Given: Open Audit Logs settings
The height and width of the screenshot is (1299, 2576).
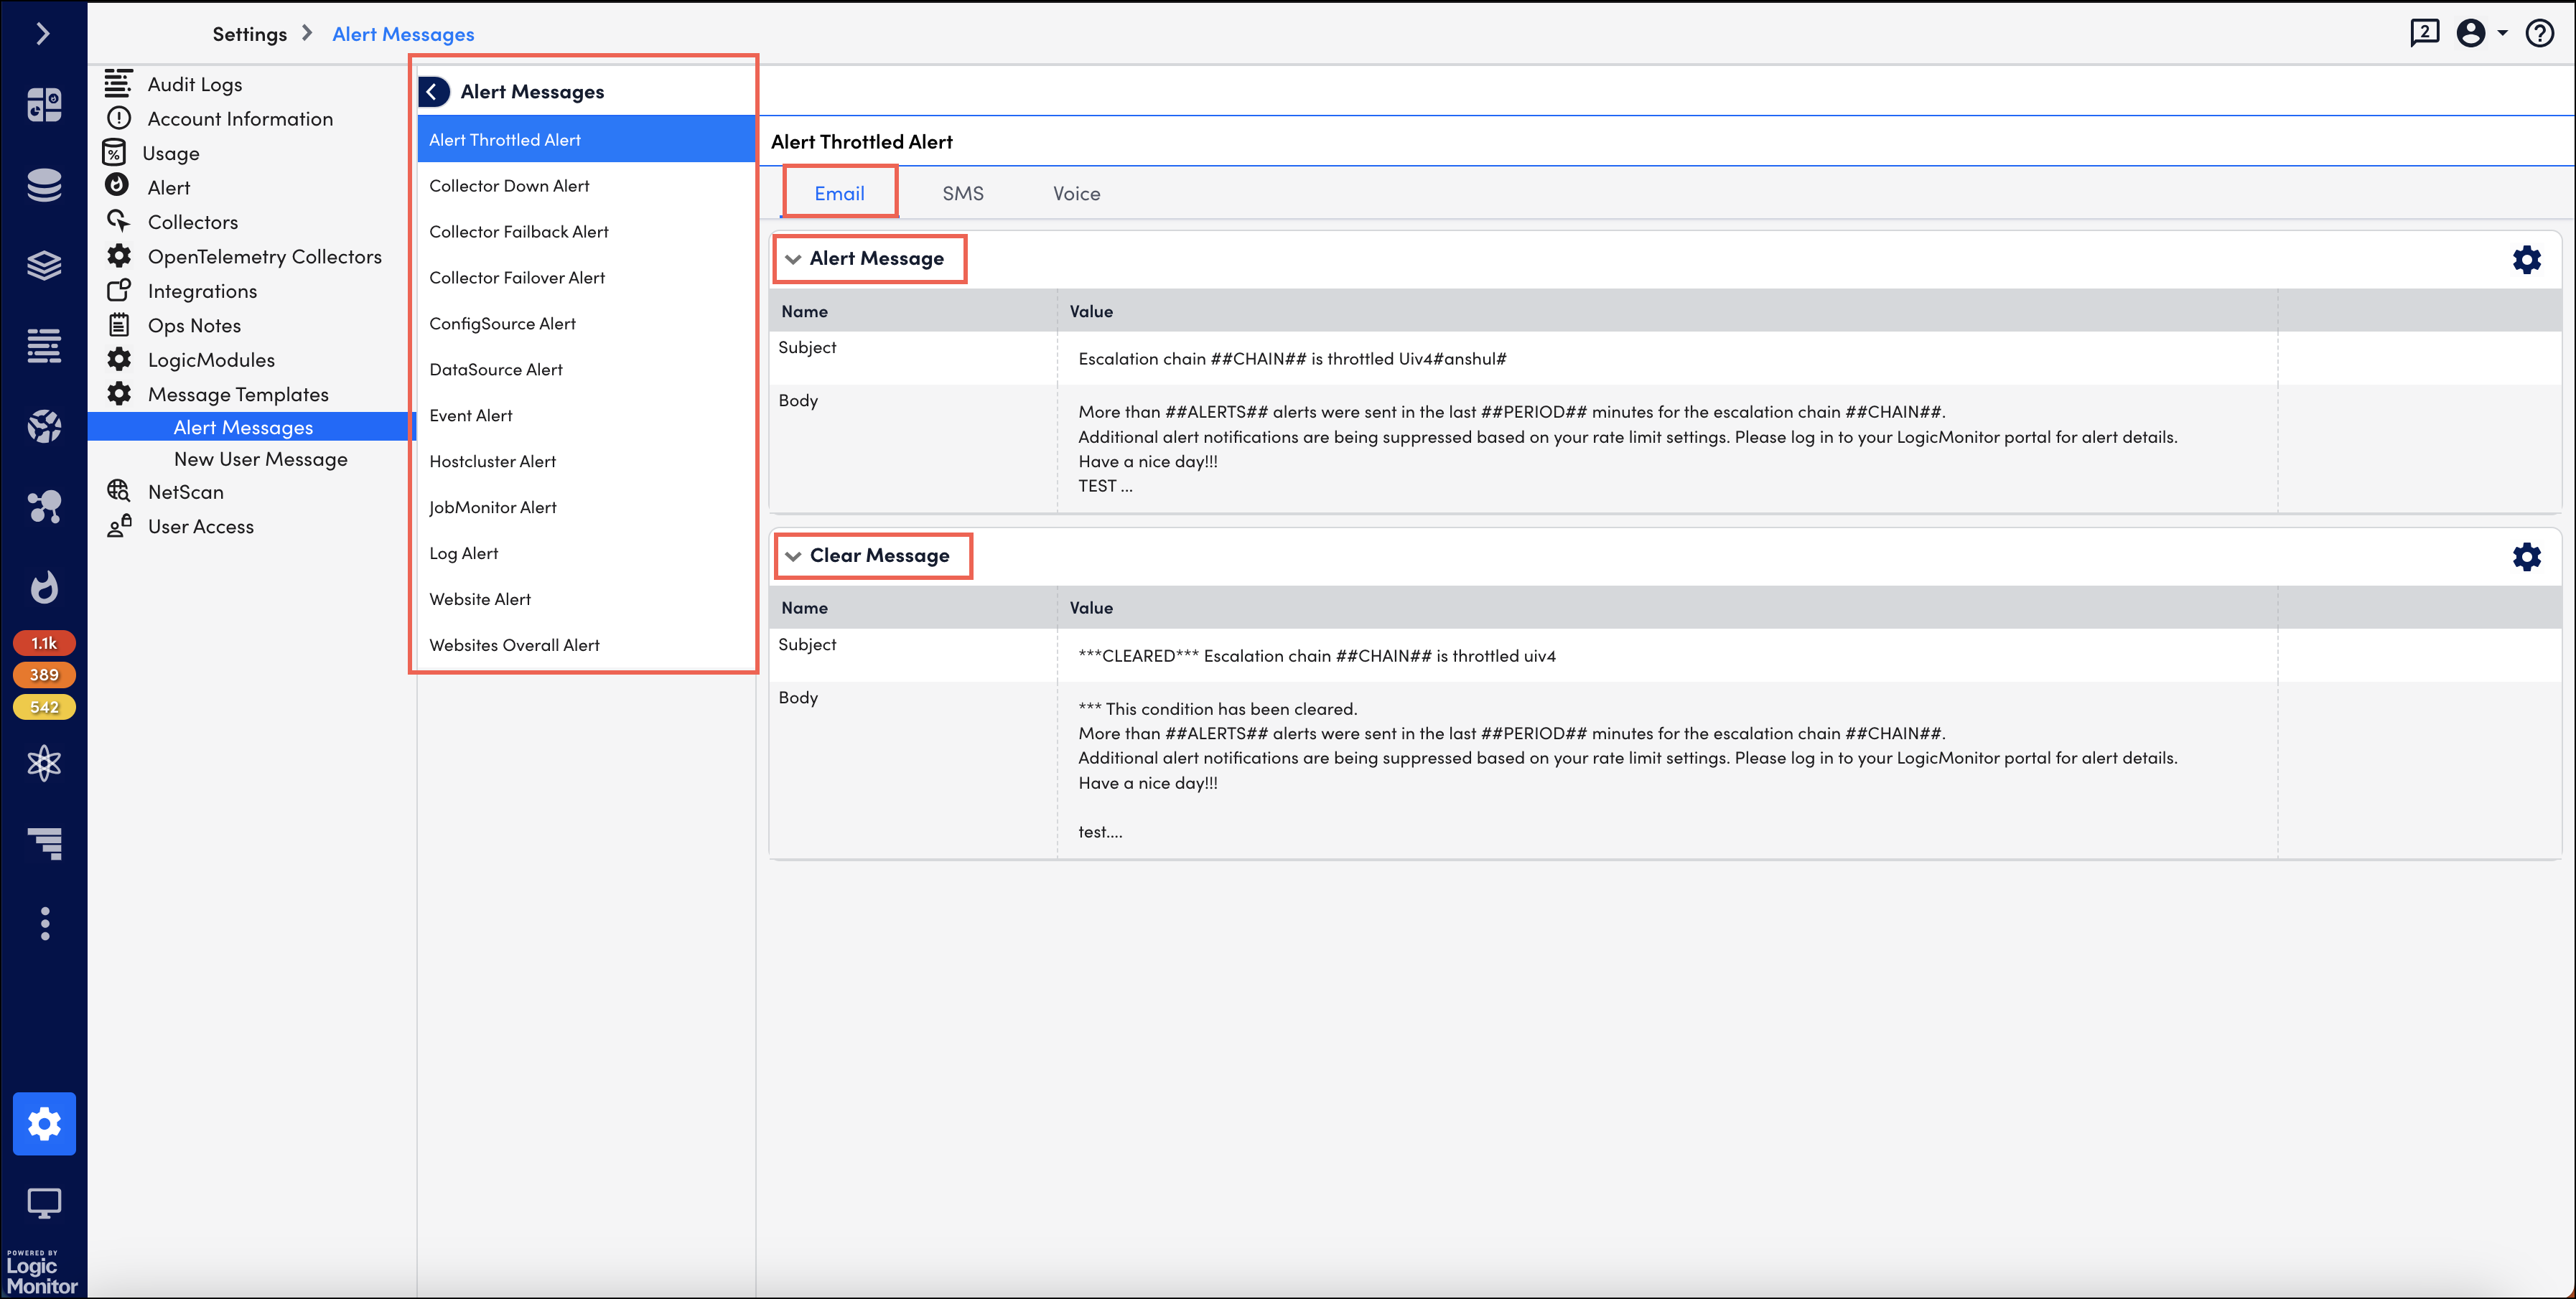Looking at the screenshot, I should (x=195, y=85).
